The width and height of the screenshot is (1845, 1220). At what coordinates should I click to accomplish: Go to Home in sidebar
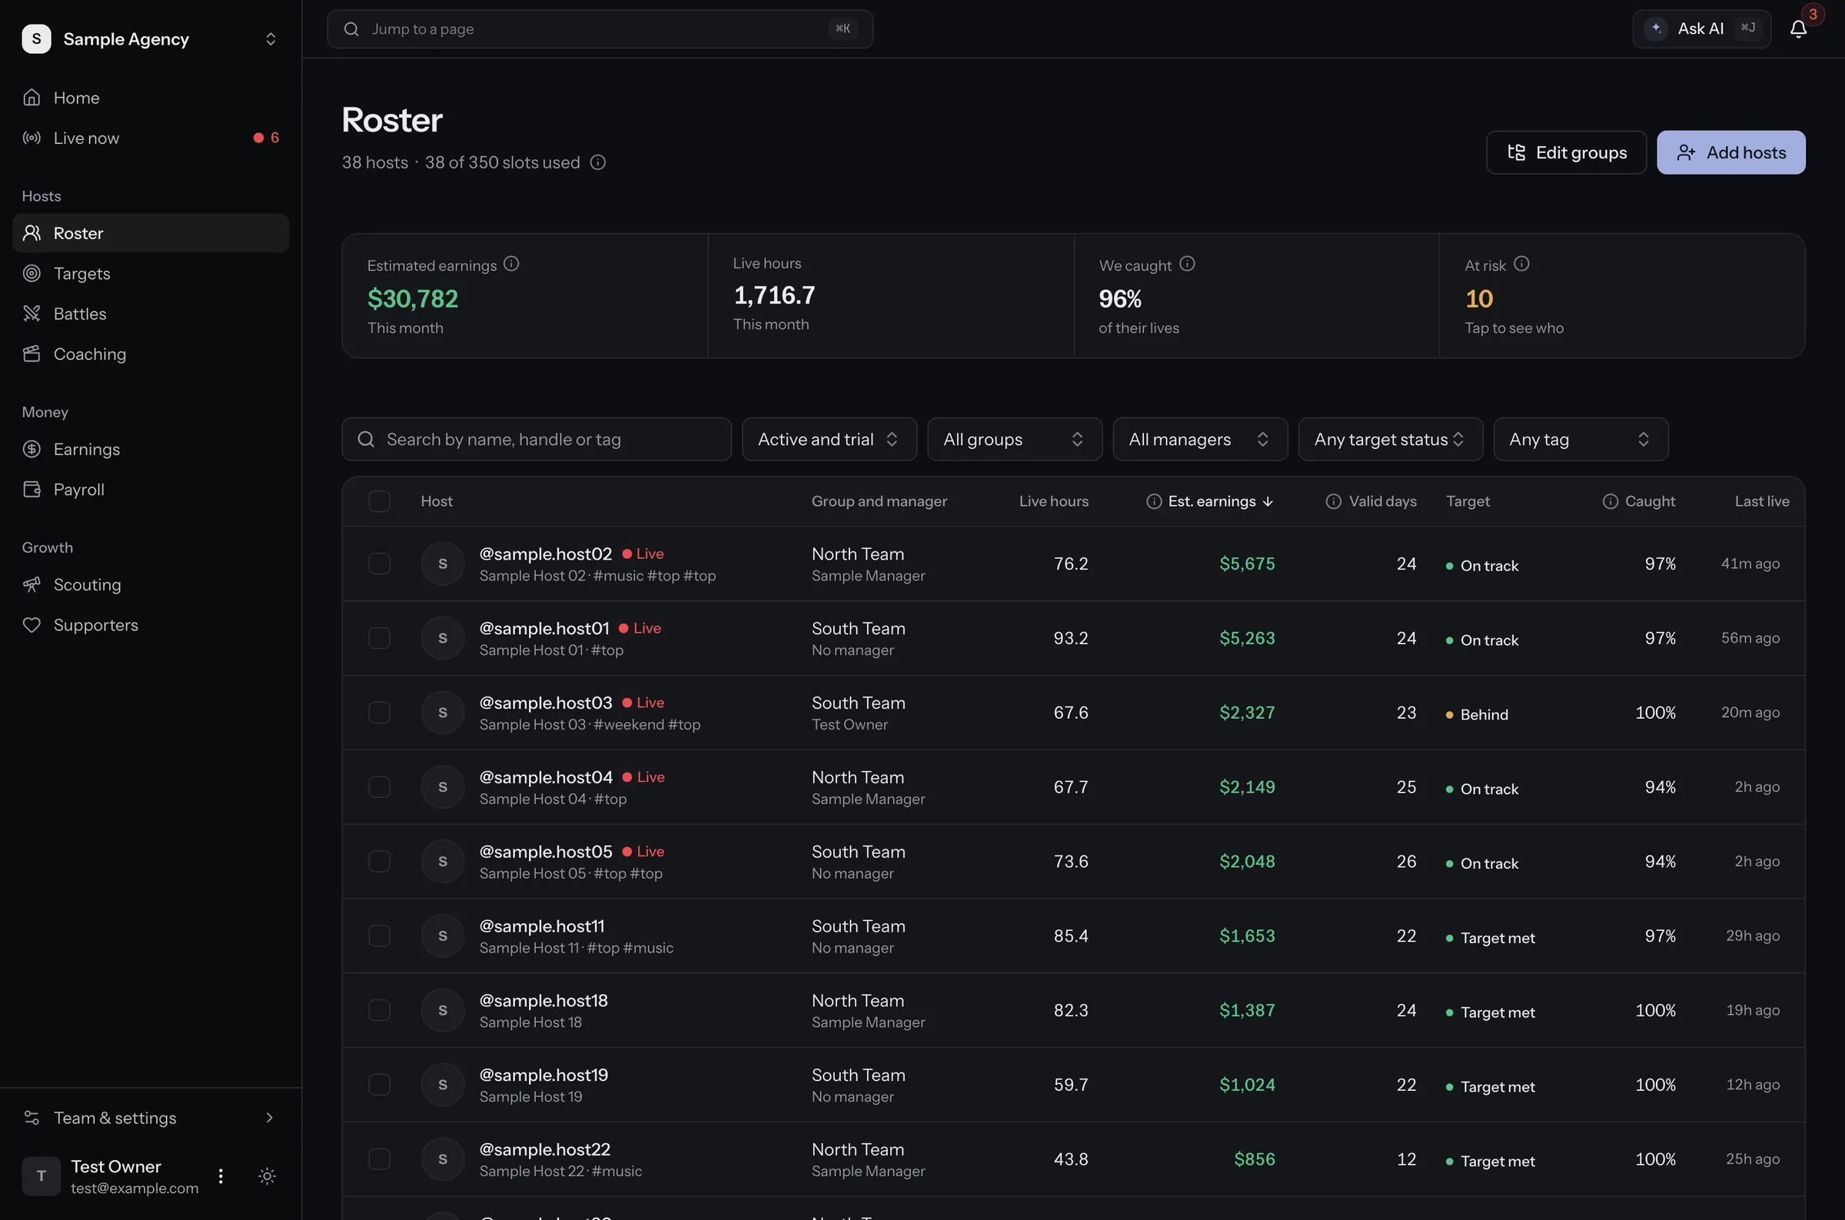coord(151,98)
